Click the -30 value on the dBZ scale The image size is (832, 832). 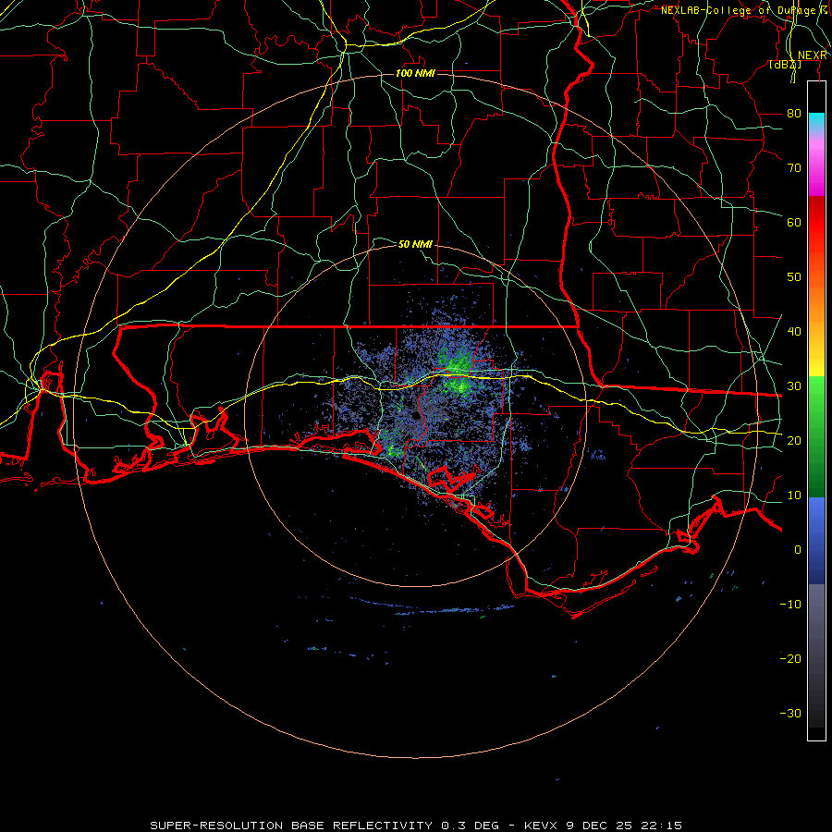(x=790, y=713)
